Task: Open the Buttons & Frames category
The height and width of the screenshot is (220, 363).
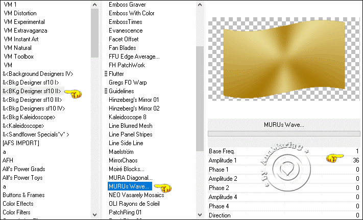Action: pos(23,195)
